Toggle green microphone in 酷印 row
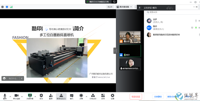Viewport: 200px width, 101px height. (196, 28)
